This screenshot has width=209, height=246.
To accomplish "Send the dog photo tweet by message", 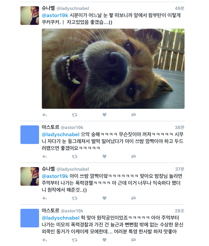I will (x=133, y=115).
